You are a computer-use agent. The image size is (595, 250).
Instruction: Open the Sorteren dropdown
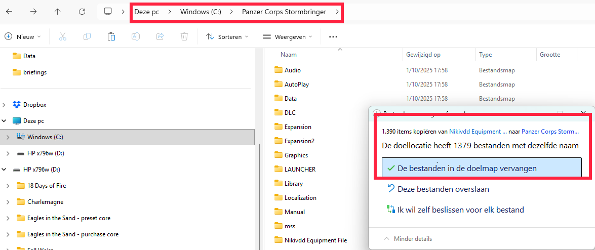(x=227, y=36)
